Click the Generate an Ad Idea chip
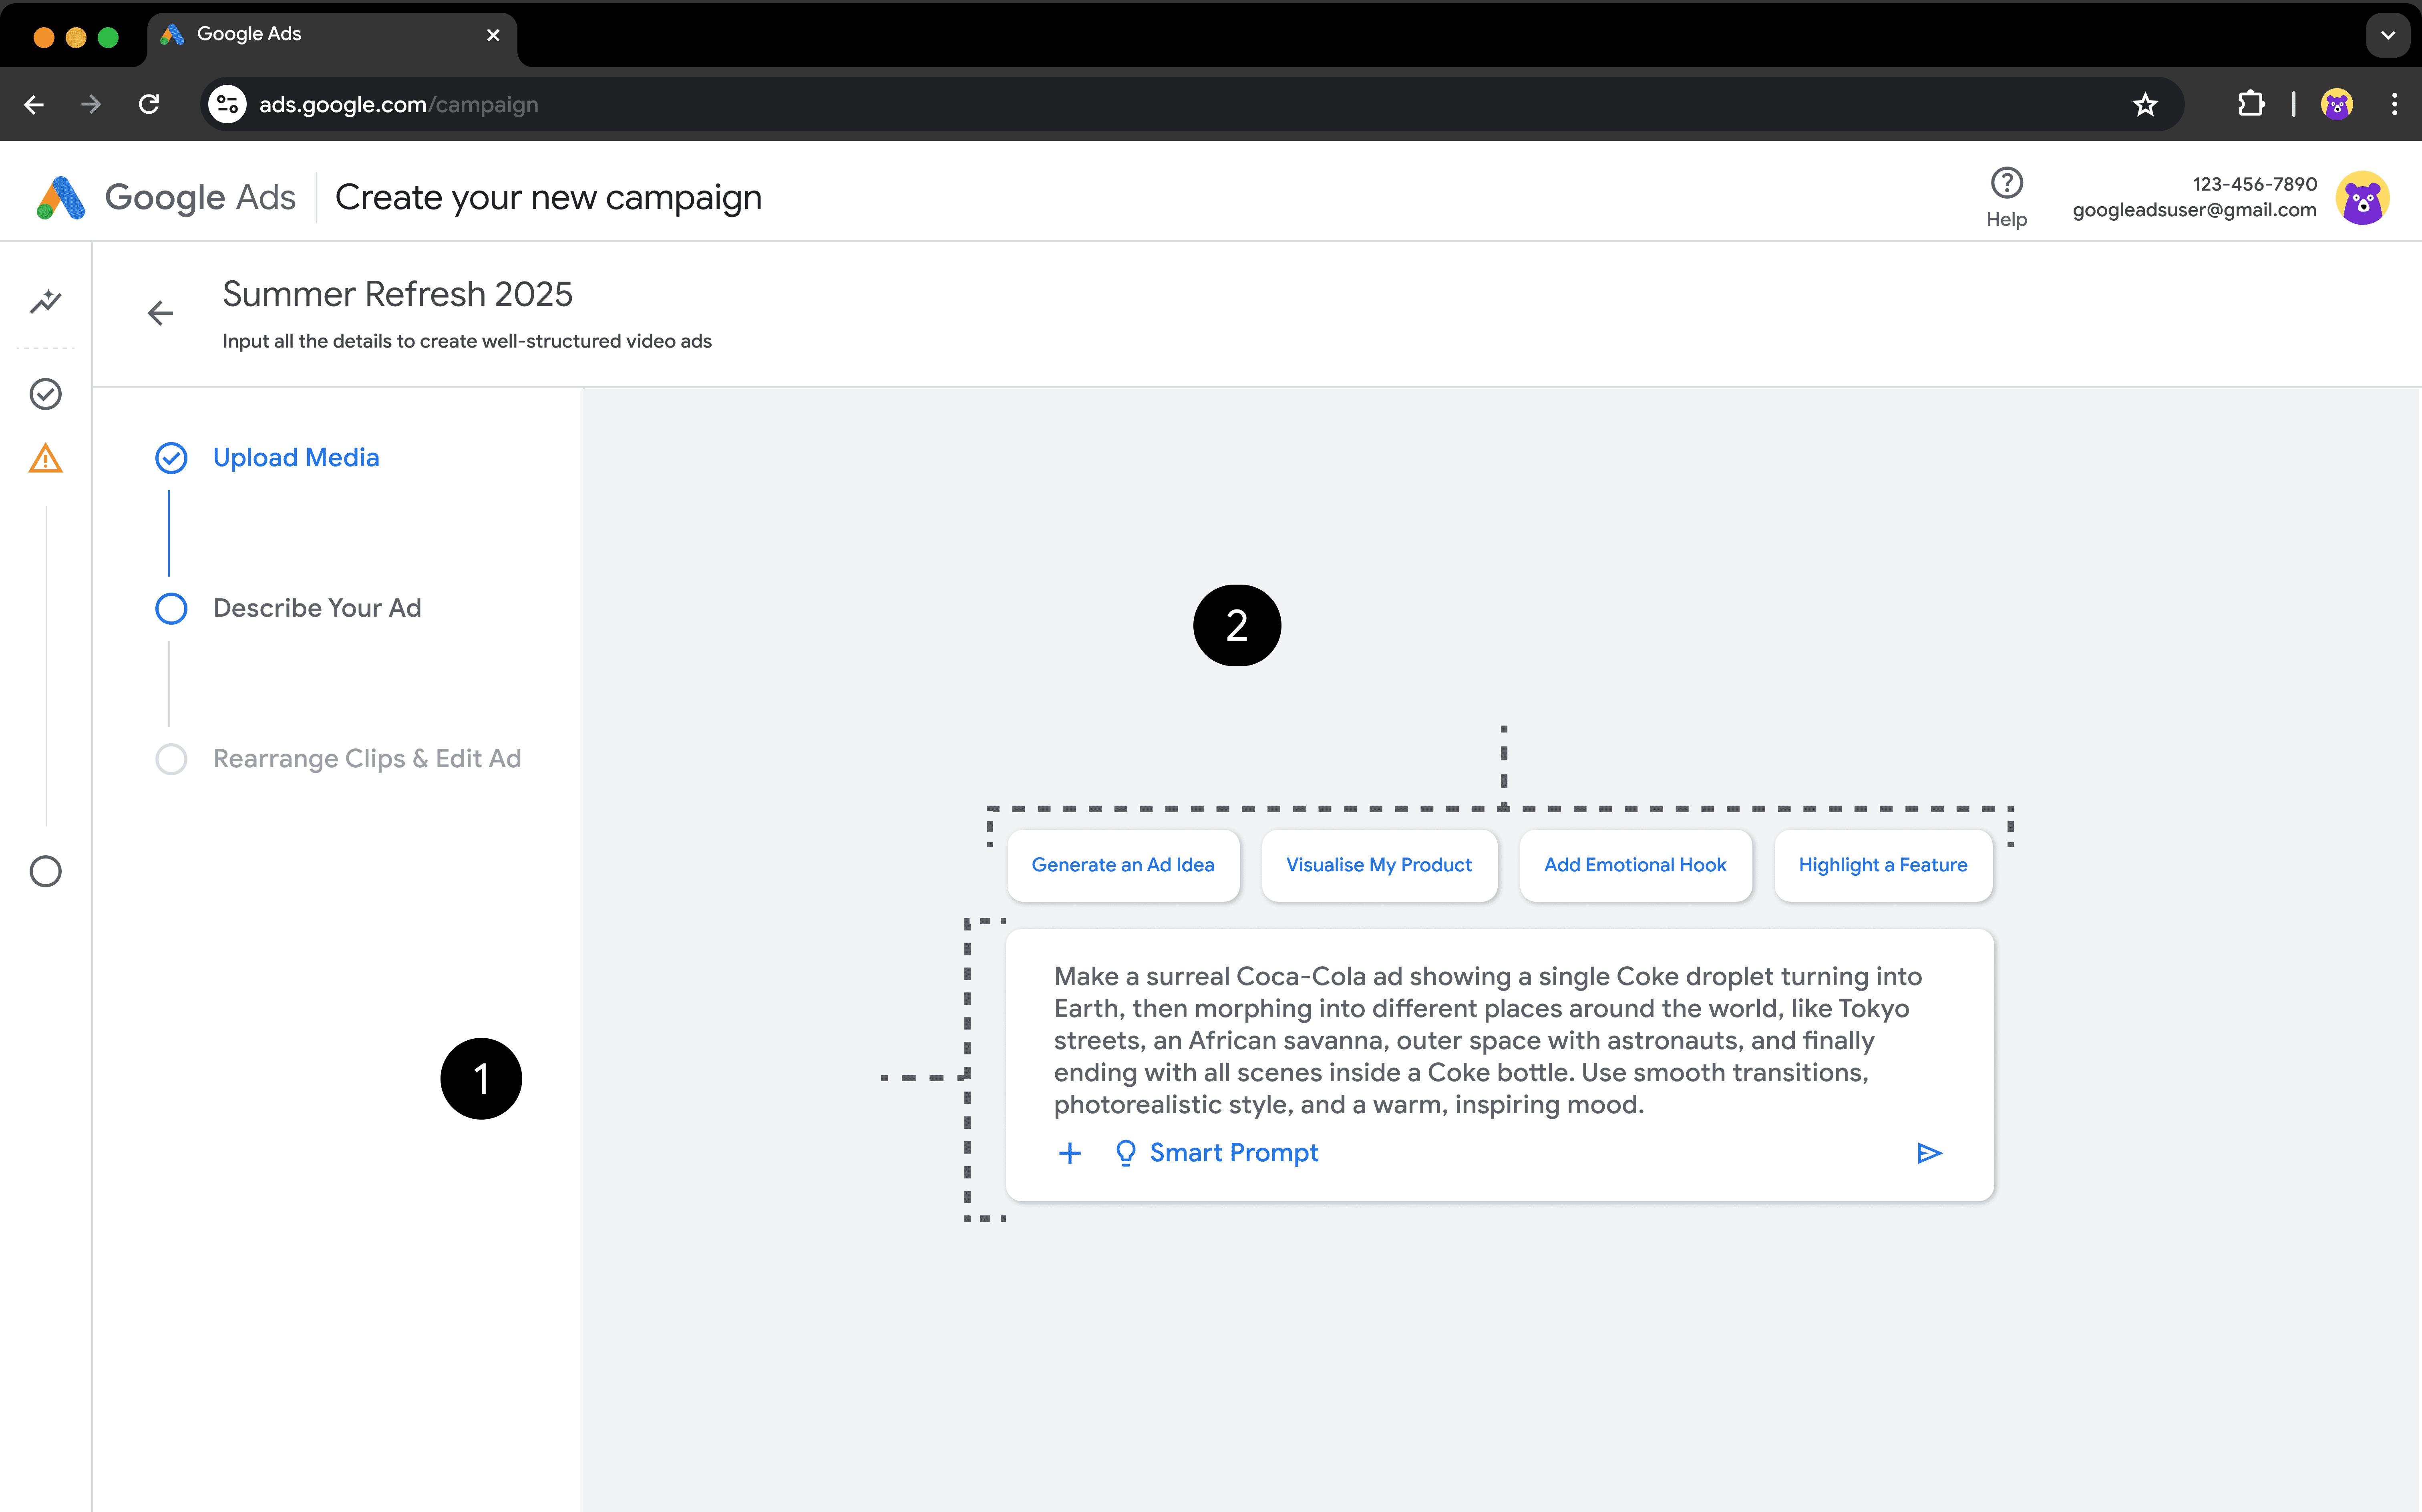This screenshot has width=2422, height=1512. pyautogui.click(x=1122, y=865)
